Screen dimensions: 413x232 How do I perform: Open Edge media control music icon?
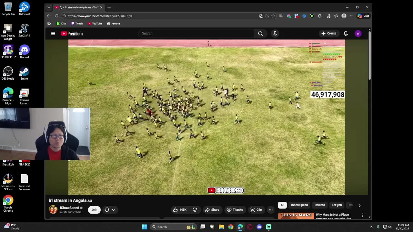point(328,16)
